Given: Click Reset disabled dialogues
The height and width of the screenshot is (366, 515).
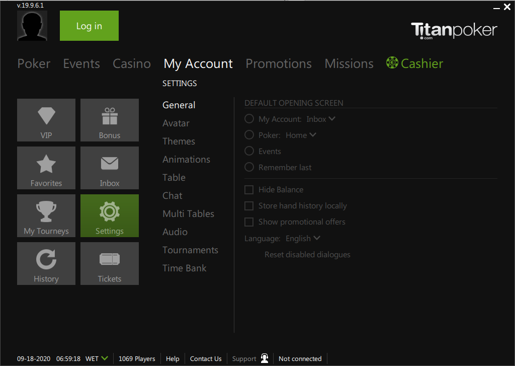Looking at the screenshot, I should pos(307,255).
